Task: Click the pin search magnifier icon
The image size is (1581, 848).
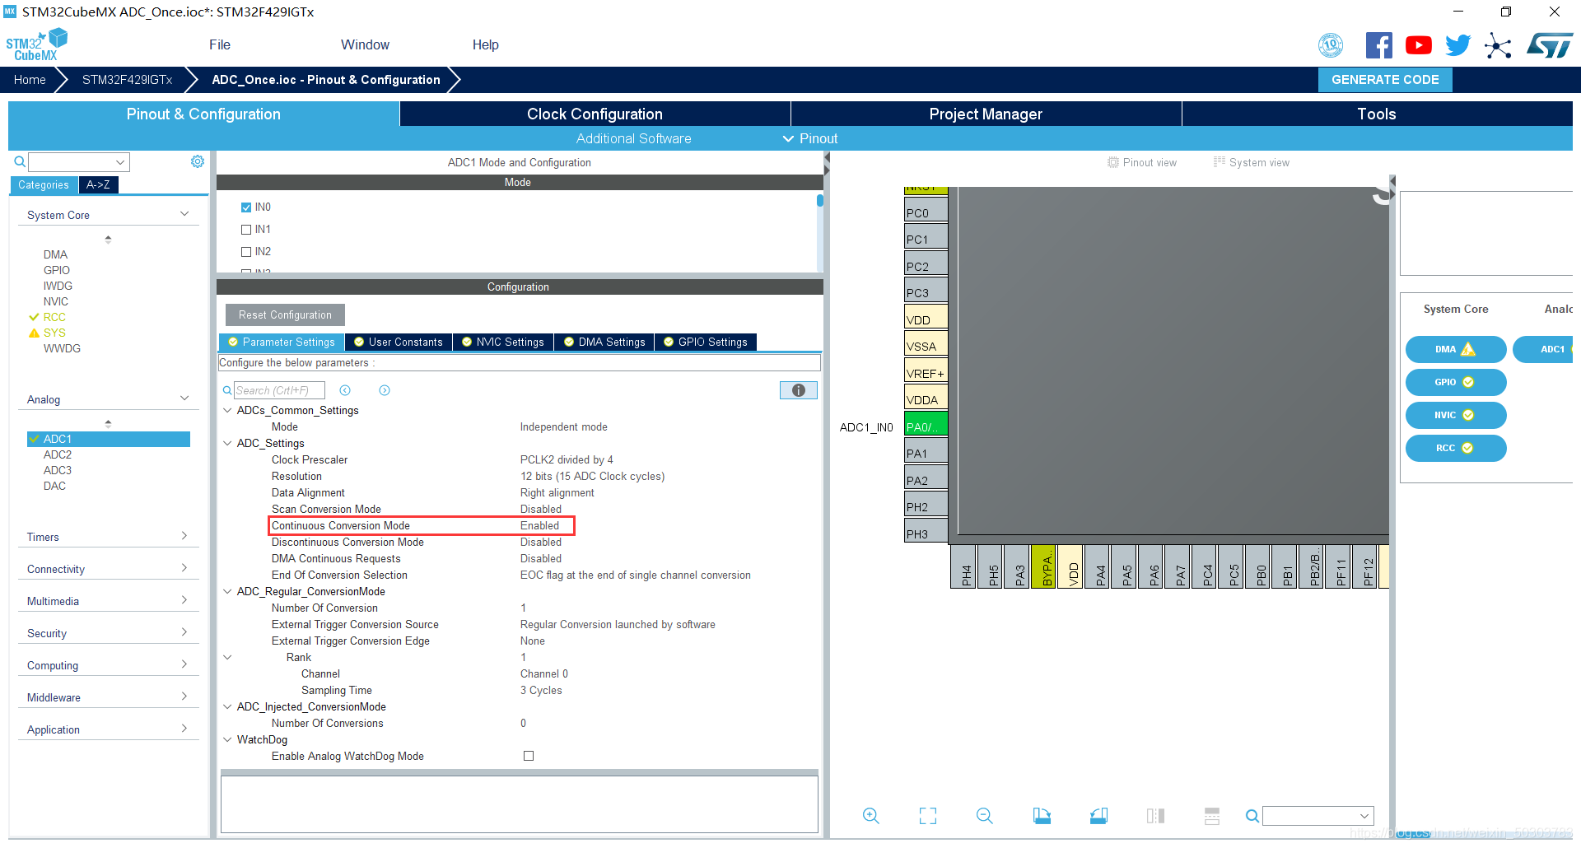Action: tap(1252, 816)
